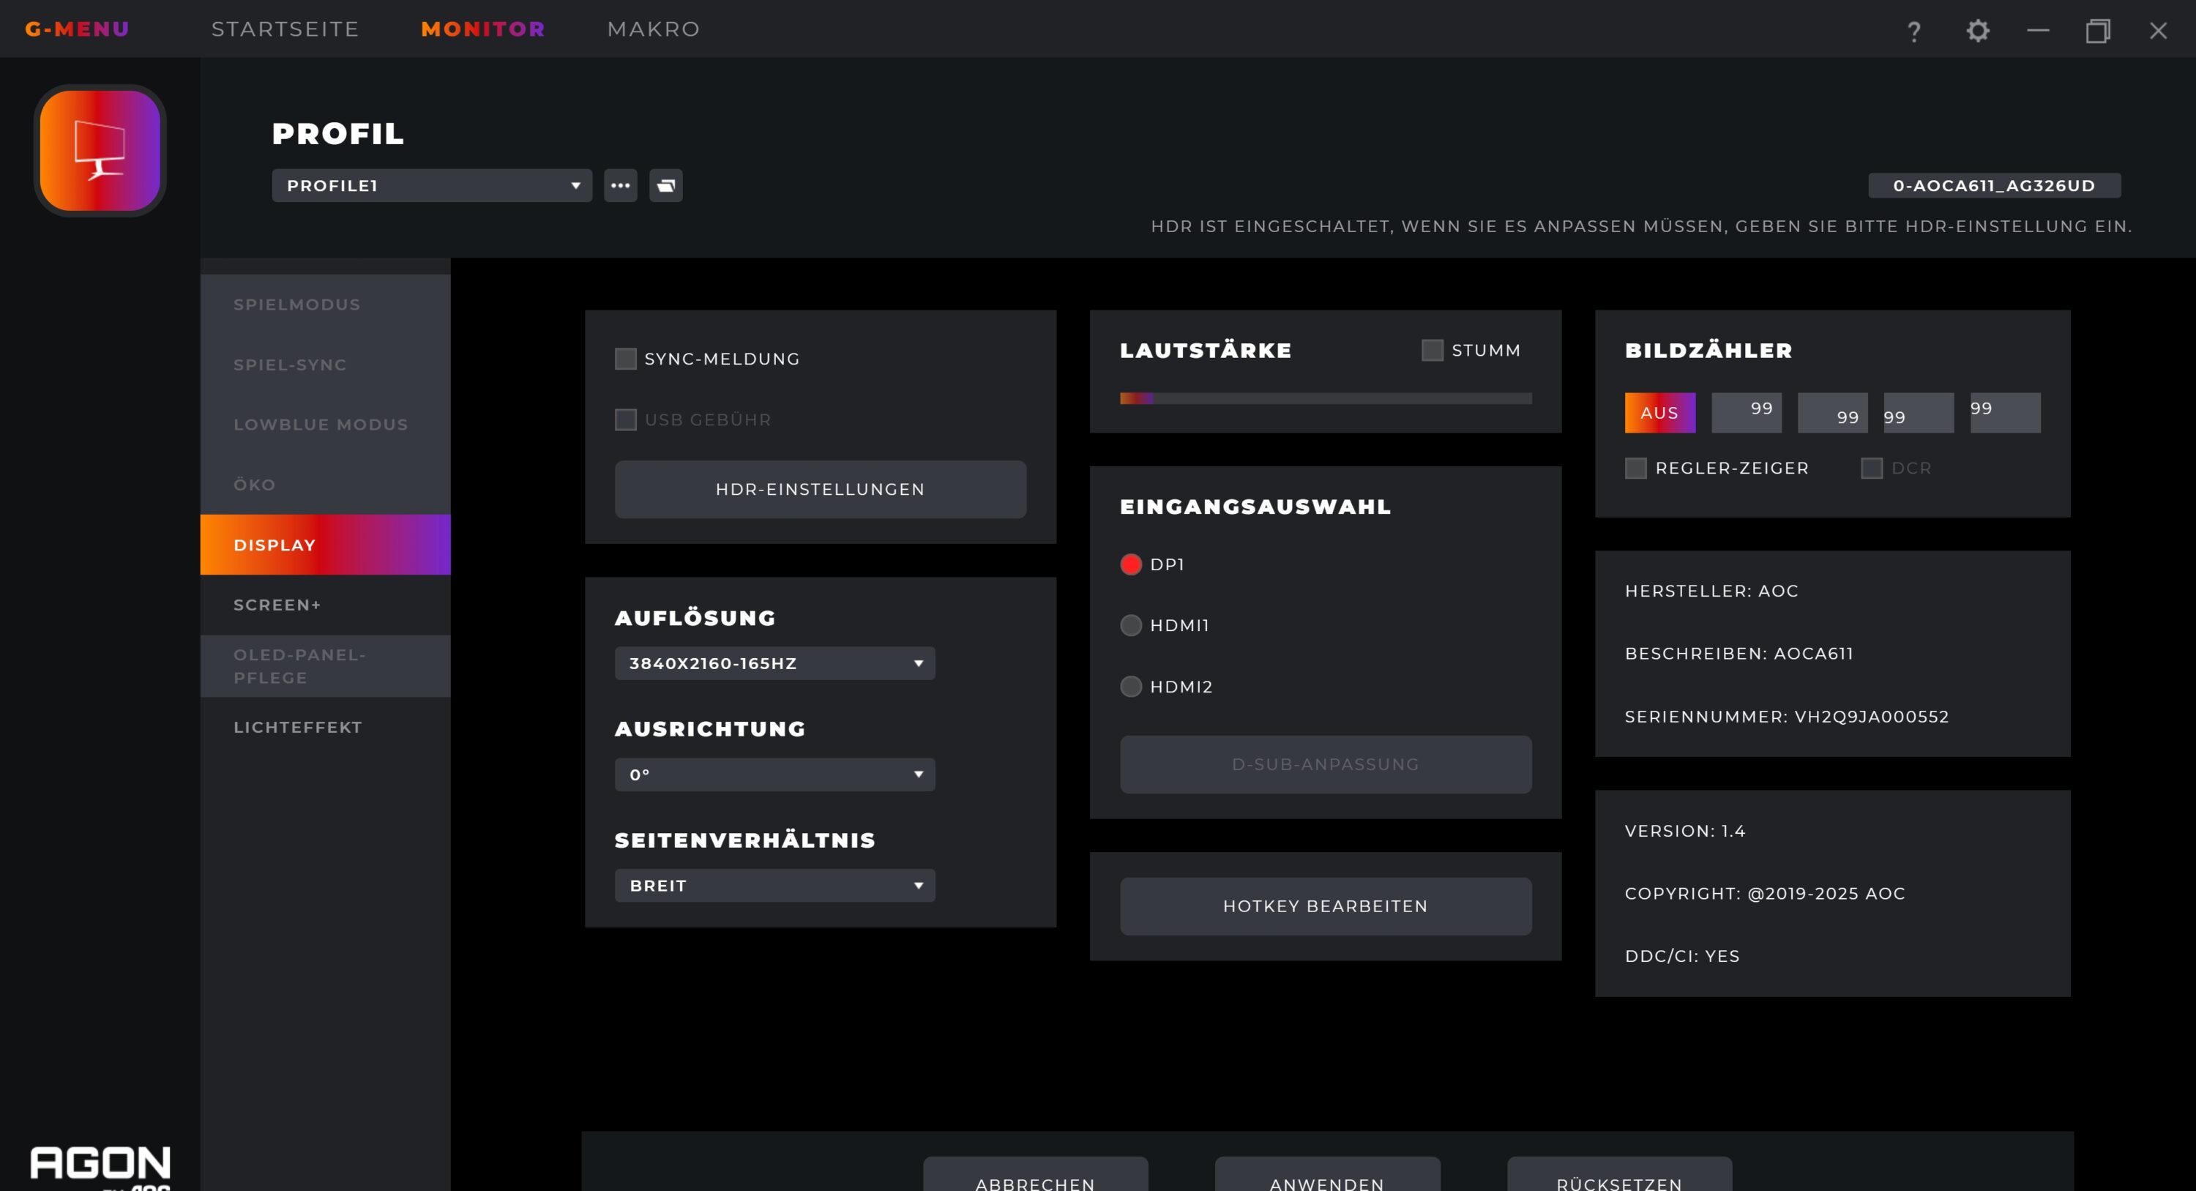
Task: Click the HDR-Einstellungen button
Action: point(820,490)
